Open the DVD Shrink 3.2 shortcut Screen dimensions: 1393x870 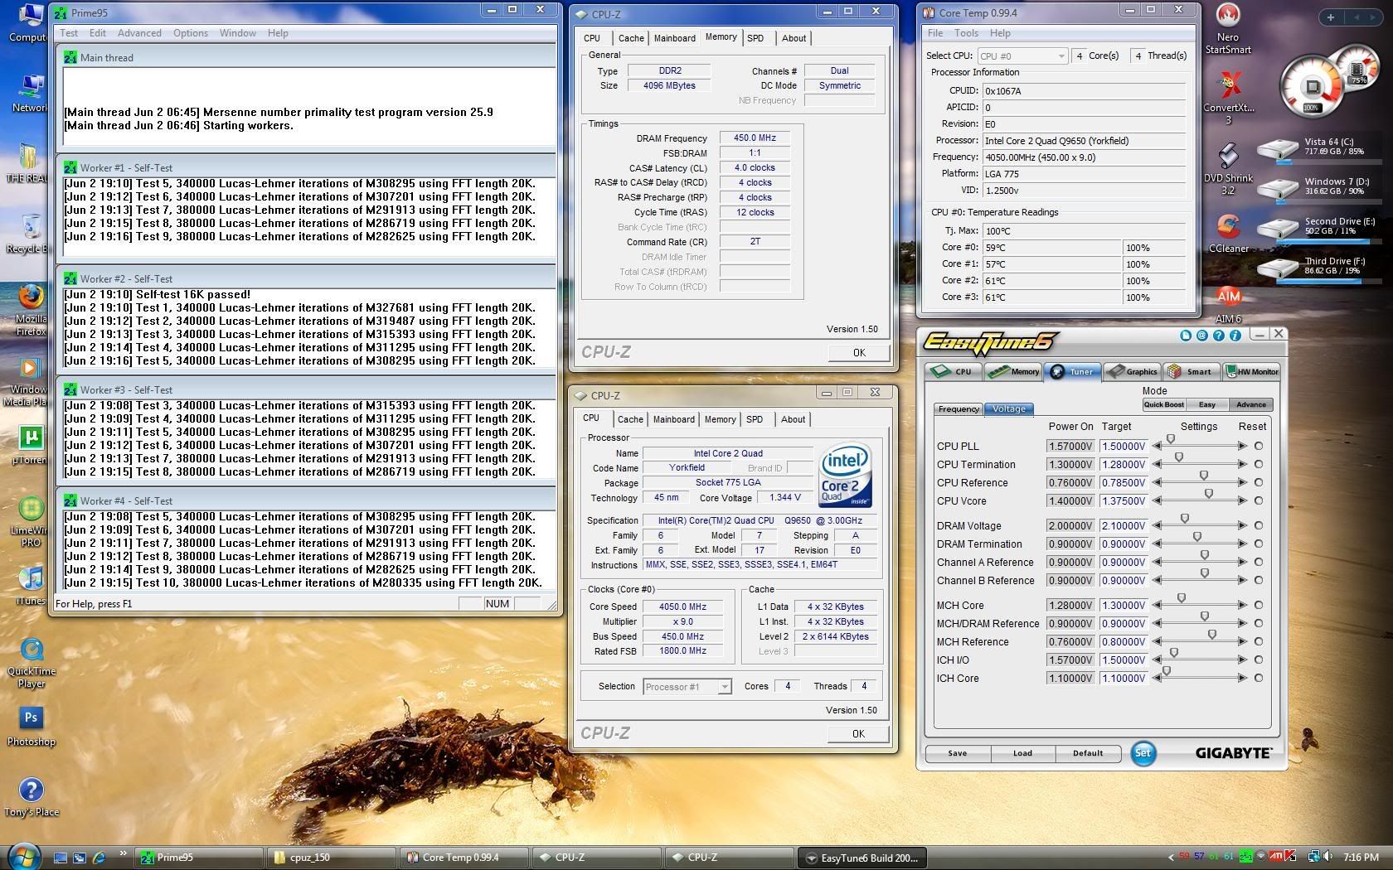click(1228, 168)
